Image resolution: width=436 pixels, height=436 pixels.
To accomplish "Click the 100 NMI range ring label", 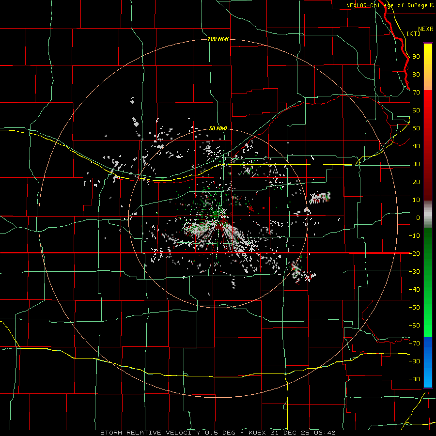I will [x=218, y=39].
